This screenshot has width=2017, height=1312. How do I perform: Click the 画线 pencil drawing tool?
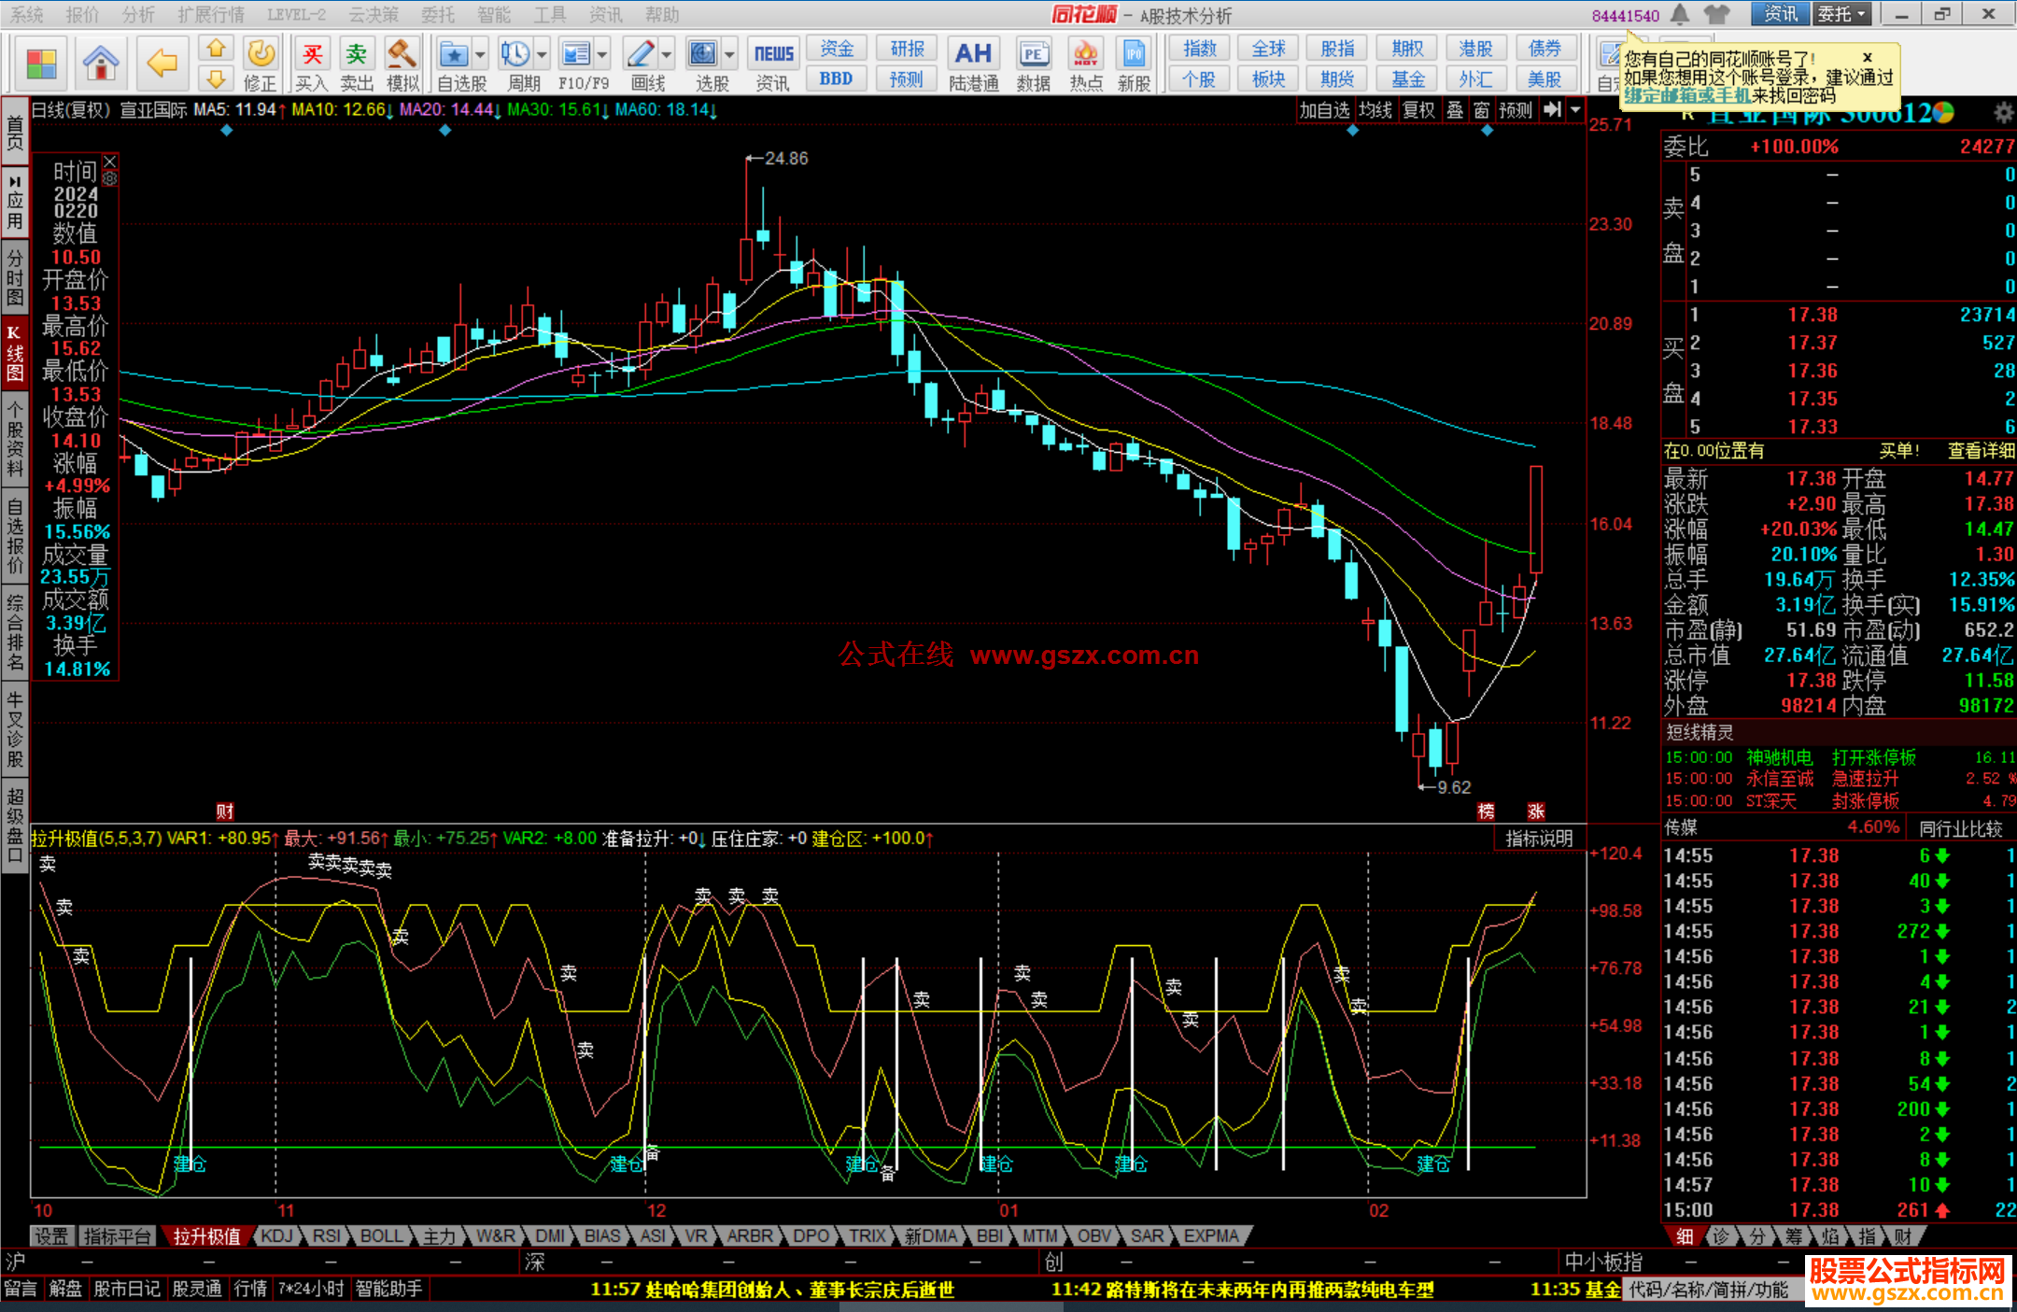642,54
